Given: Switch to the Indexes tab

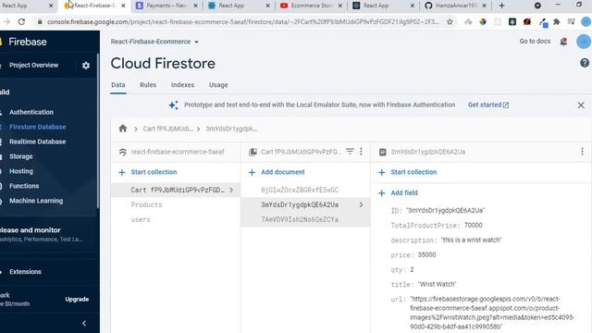Looking at the screenshot, I should pos(183,85).
